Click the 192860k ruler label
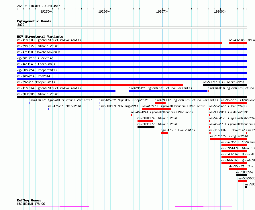Viewport: 255px width, 210px height. (104, 11)
